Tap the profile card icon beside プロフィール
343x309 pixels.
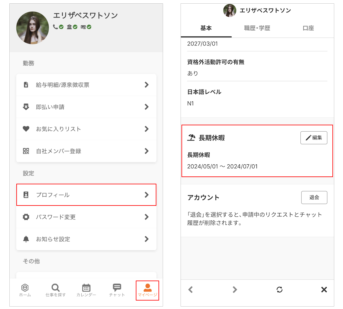coord(26,195)
